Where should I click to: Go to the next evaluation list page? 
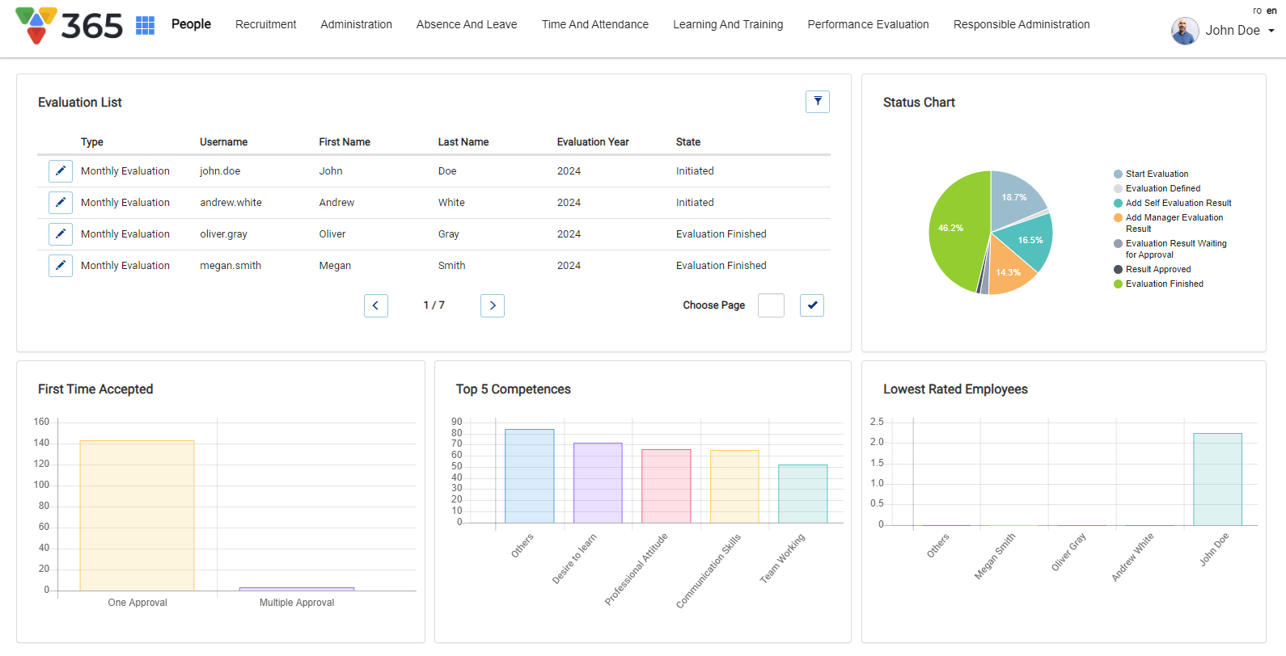(x=492, y=306)
